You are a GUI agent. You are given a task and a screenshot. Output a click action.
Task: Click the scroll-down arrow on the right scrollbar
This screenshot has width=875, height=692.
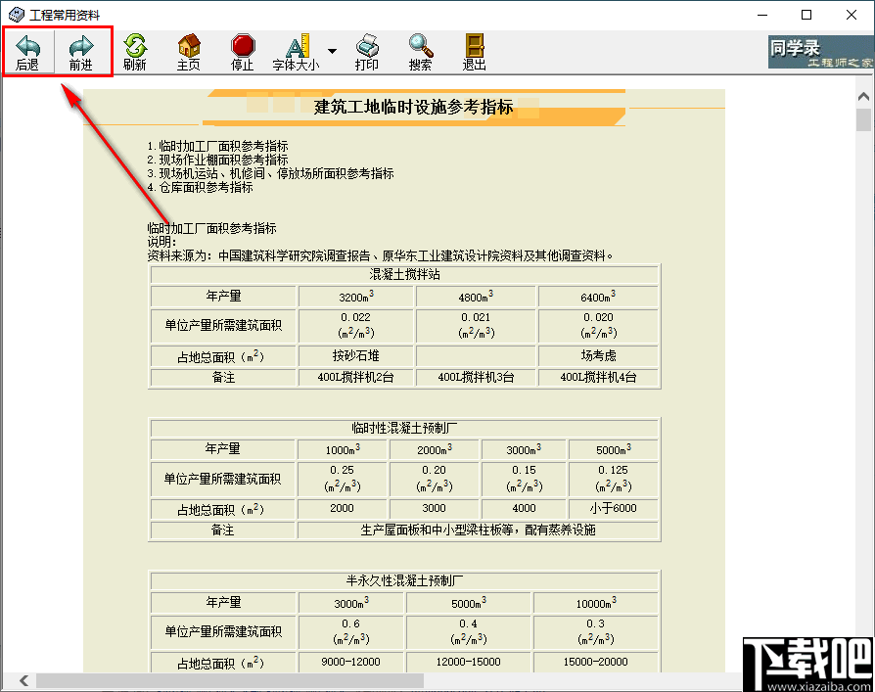[x=863, y=659]
